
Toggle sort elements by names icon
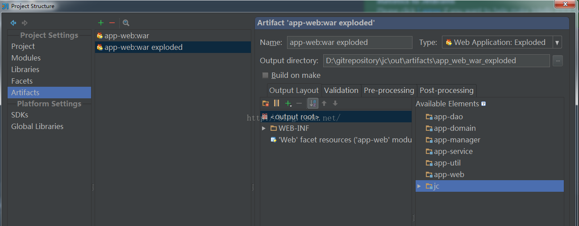313,103
